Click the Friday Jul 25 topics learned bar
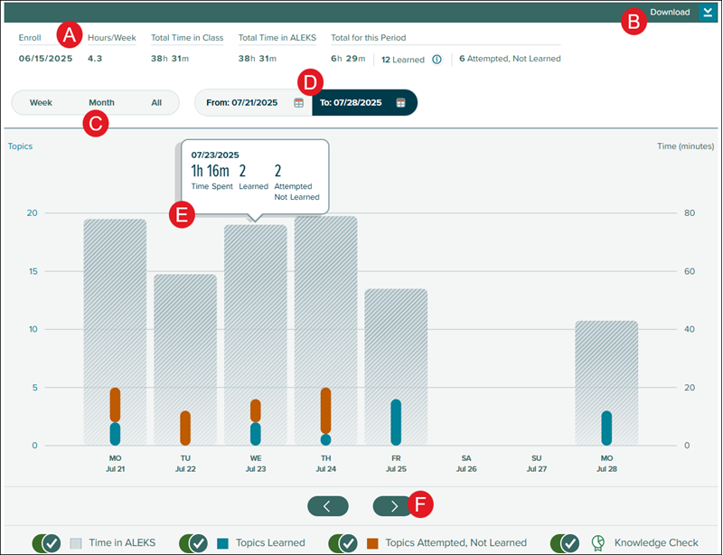 tap(396, 422)
